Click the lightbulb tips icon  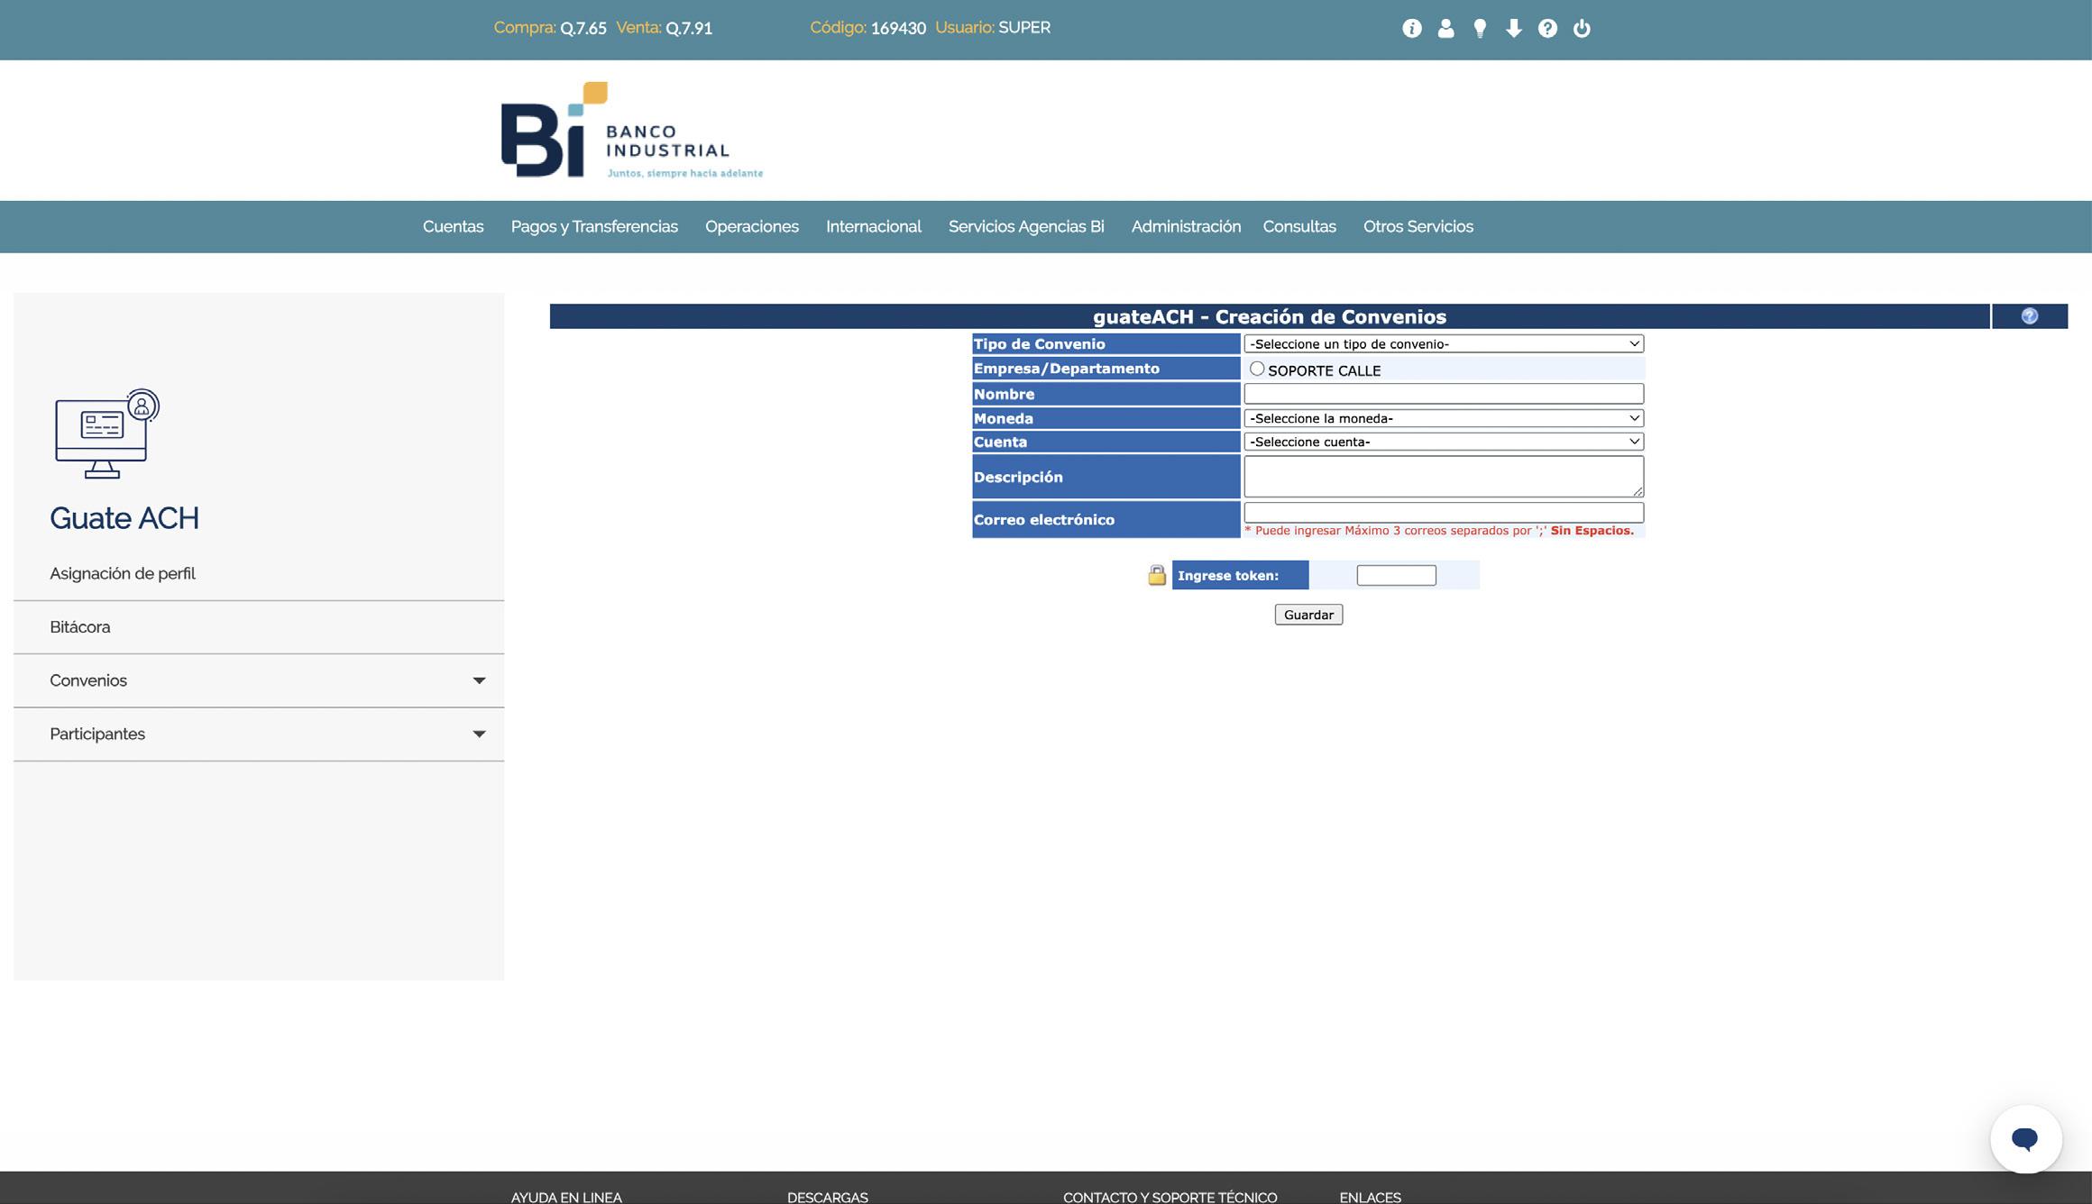click(1480, 29)
